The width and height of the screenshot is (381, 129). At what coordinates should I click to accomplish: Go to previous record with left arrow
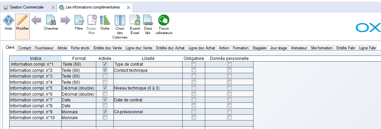click(36, 20)
